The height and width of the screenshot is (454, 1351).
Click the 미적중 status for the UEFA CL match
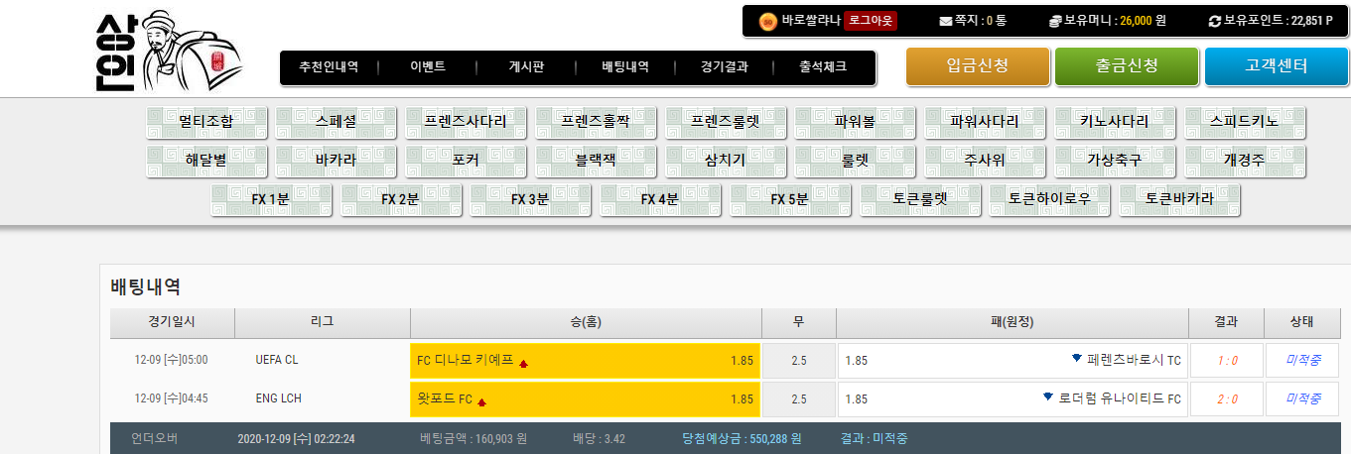pos(1300,360)
